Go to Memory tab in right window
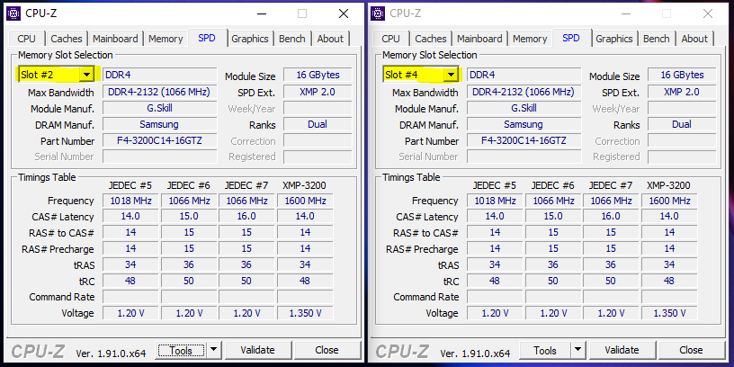 530,39
